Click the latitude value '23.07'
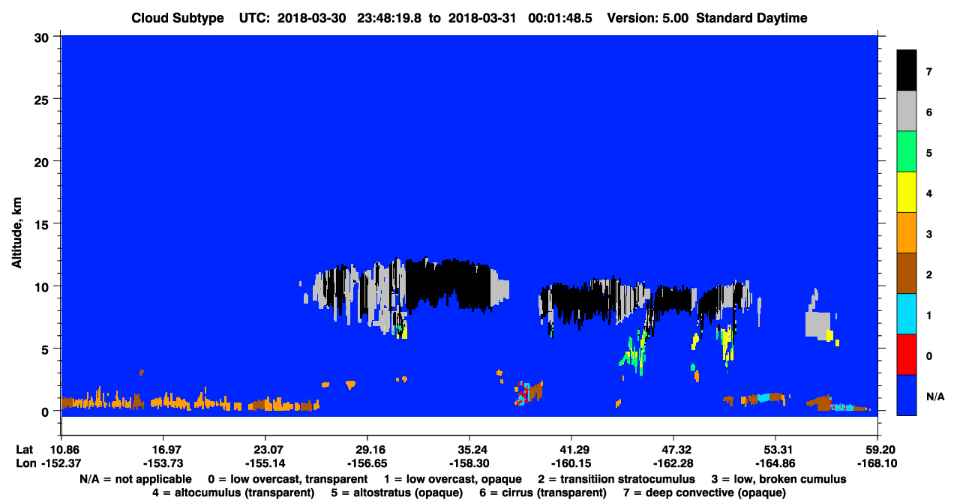Viewport: 975px width, 500px height. [265, 450]
